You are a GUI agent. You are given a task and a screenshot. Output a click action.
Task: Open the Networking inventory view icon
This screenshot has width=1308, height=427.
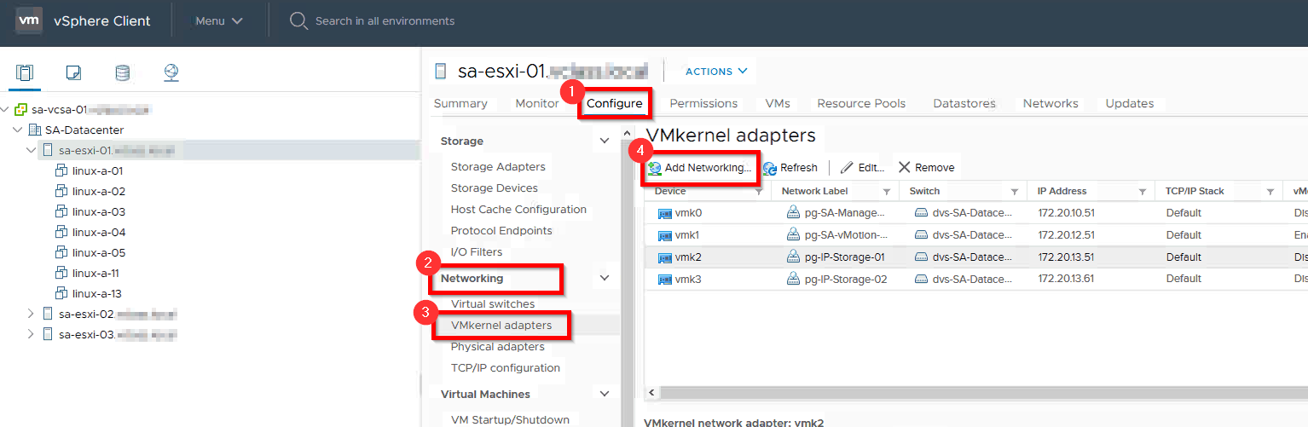tap(171, 72)
